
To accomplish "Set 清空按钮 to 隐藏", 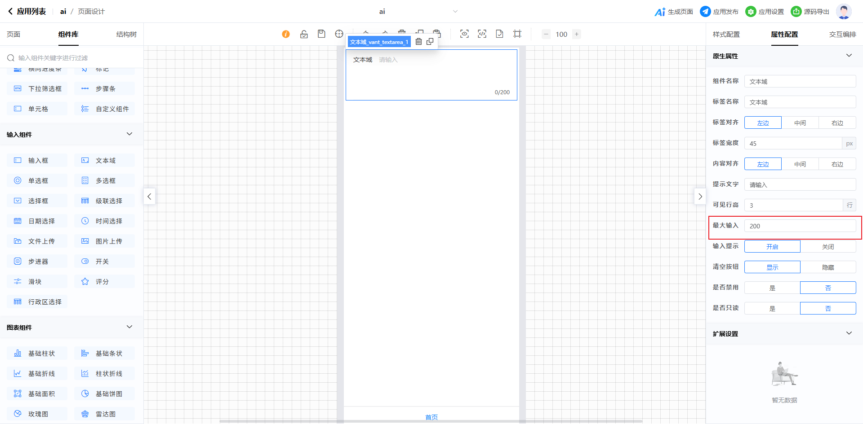I will click(827, 267).
